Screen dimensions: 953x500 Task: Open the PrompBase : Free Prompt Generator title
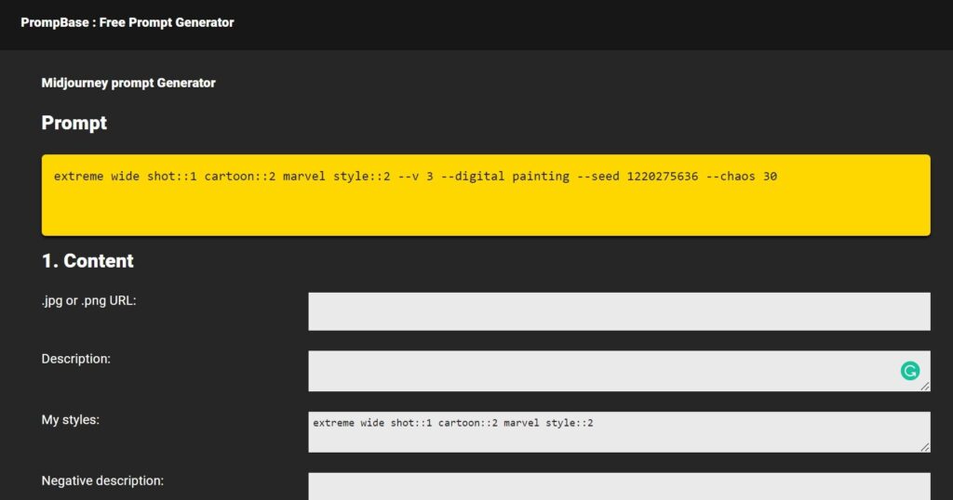128,22
